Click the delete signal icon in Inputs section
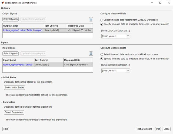173x134 pixels. 91,54
